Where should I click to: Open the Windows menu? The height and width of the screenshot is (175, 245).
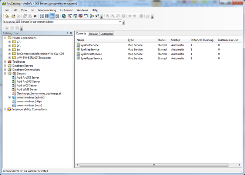82,10
